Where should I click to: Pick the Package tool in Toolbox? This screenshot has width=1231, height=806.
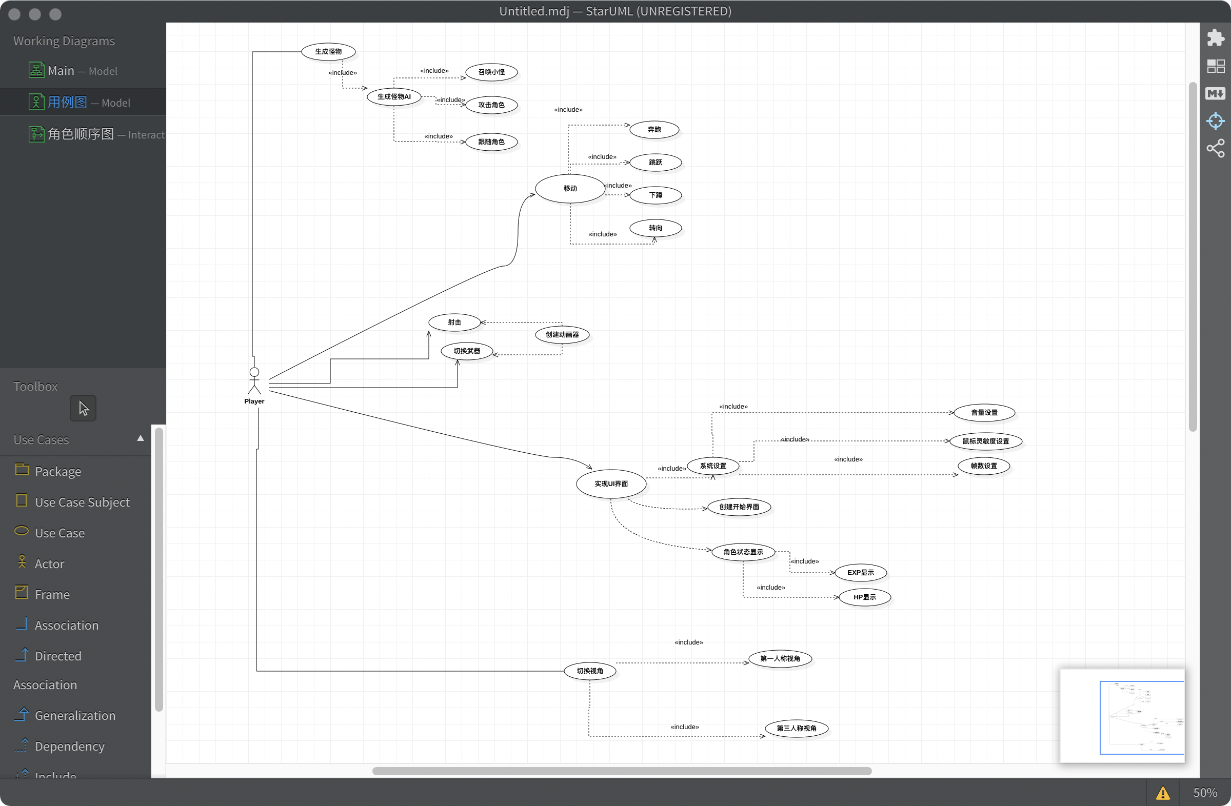pos(57,471)
